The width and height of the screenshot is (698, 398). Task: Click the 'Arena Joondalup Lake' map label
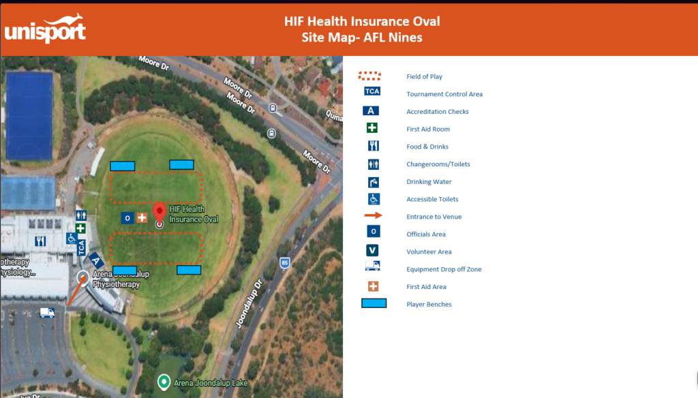tap(211, 383)
